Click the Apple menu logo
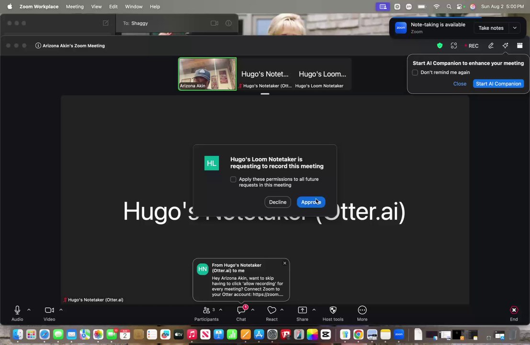 coord(10,6)
